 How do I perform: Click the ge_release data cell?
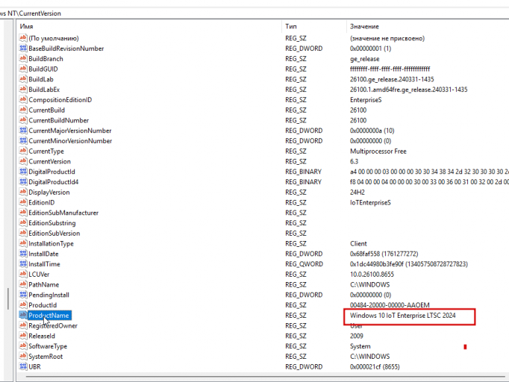click(x=364, y=59)
